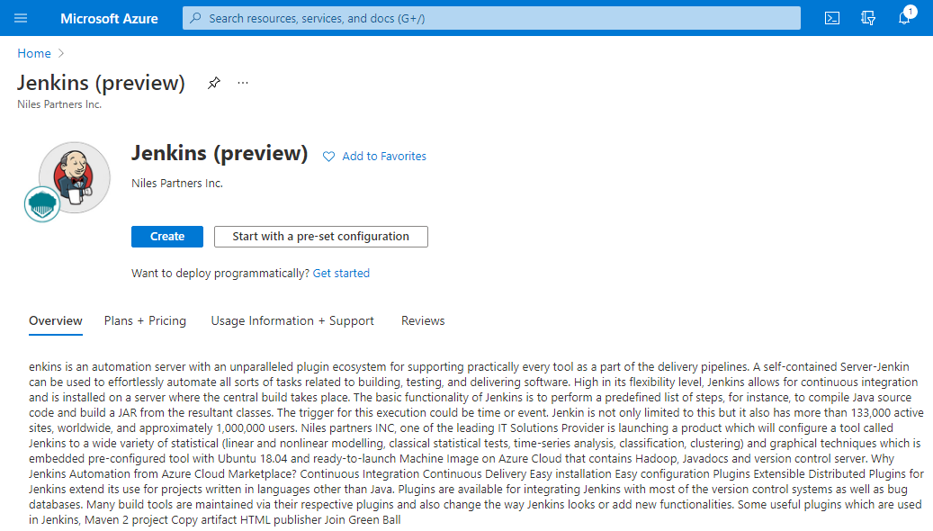Click the Microsoft Azure home label

click(x=109, y=18)
